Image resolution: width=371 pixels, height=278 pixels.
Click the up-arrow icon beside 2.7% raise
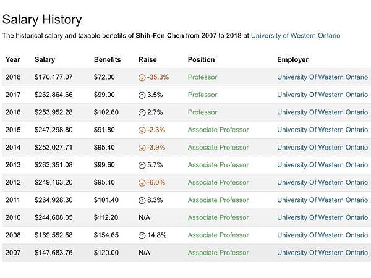[x=142, y=112]
